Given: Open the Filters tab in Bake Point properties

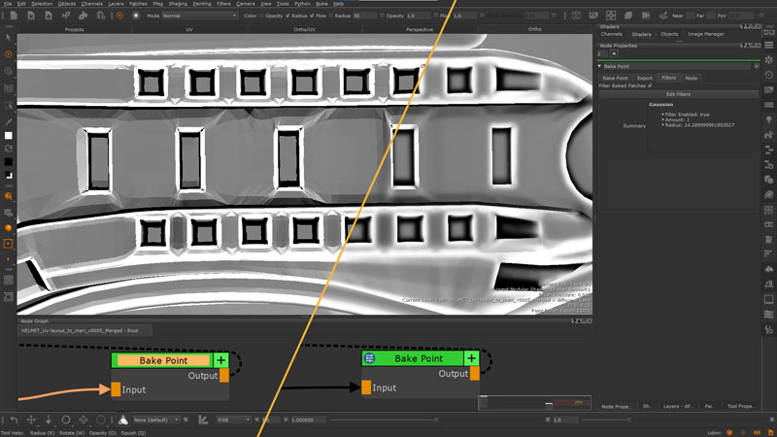Looking at the screenshot, I should [x=668, y=78].
